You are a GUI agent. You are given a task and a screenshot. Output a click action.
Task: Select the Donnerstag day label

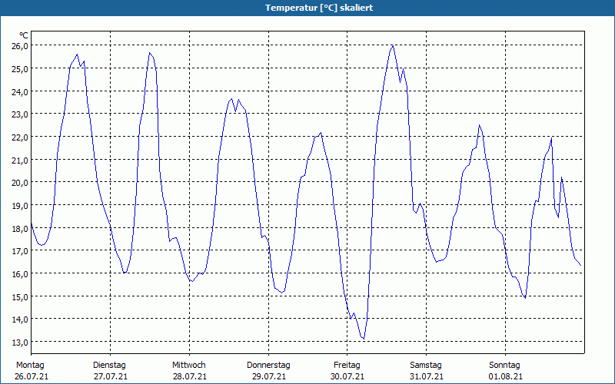click(268, 365)
